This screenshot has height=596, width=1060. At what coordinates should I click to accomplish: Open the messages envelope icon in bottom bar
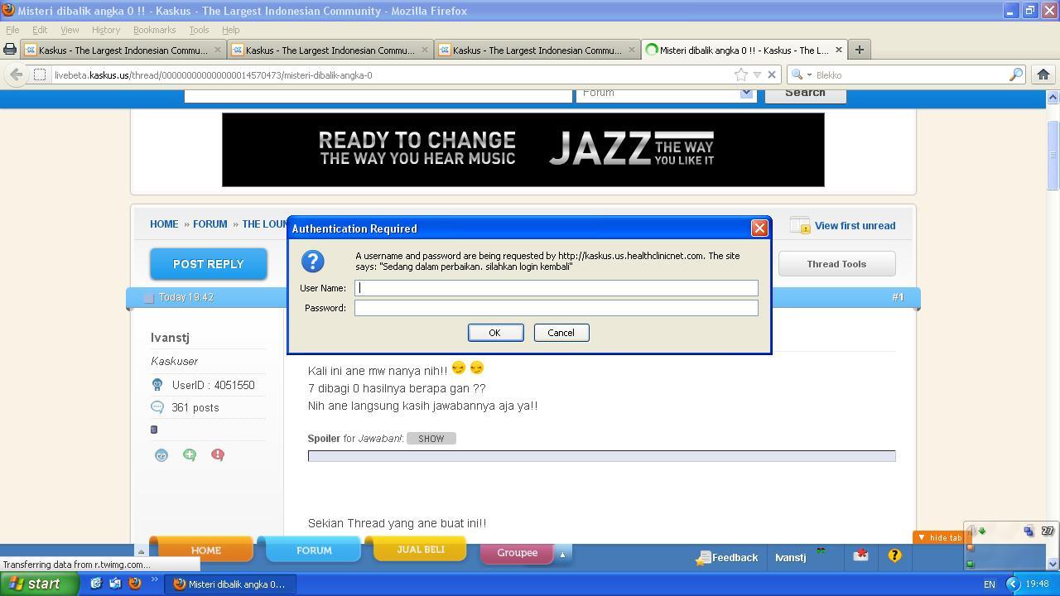coord(860,555)
